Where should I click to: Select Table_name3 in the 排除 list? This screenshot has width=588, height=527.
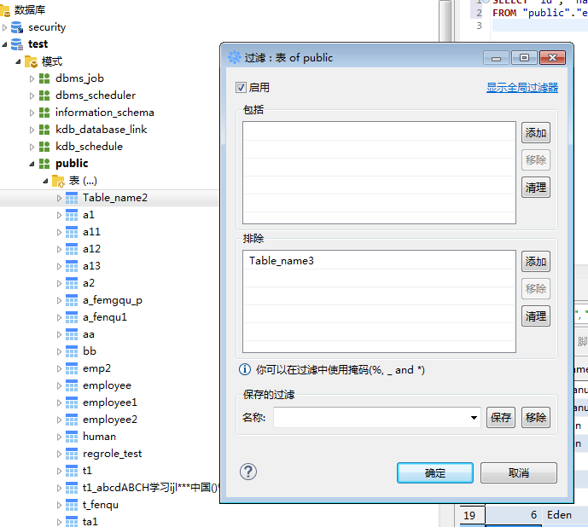282,261
